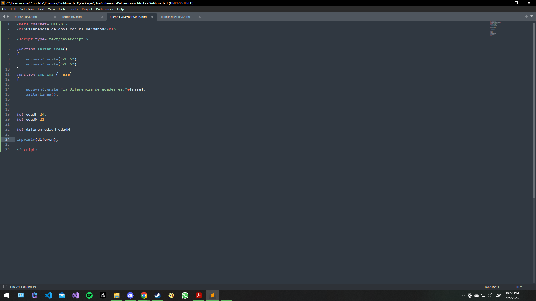This screenshot has width=536, height=301.
Task: Open the Find menu
Action: [x=41, y=9]
